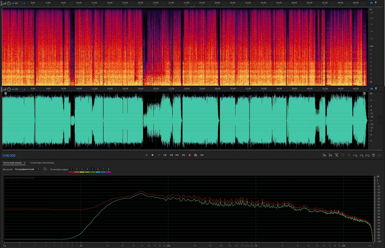The height and width of the screenshot is (248, 385).
Task: Click the Move Playhead to Previous icon
Action: tap(165, 155)
